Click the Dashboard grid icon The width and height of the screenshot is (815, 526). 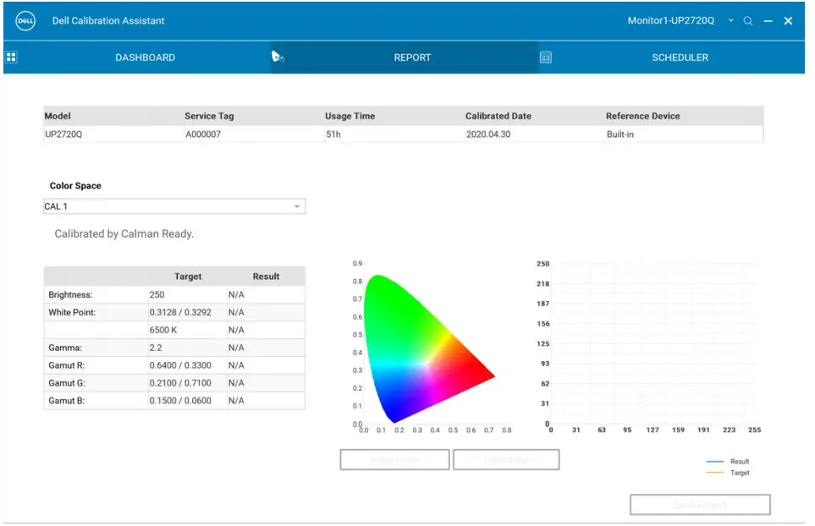coord(12,58)
